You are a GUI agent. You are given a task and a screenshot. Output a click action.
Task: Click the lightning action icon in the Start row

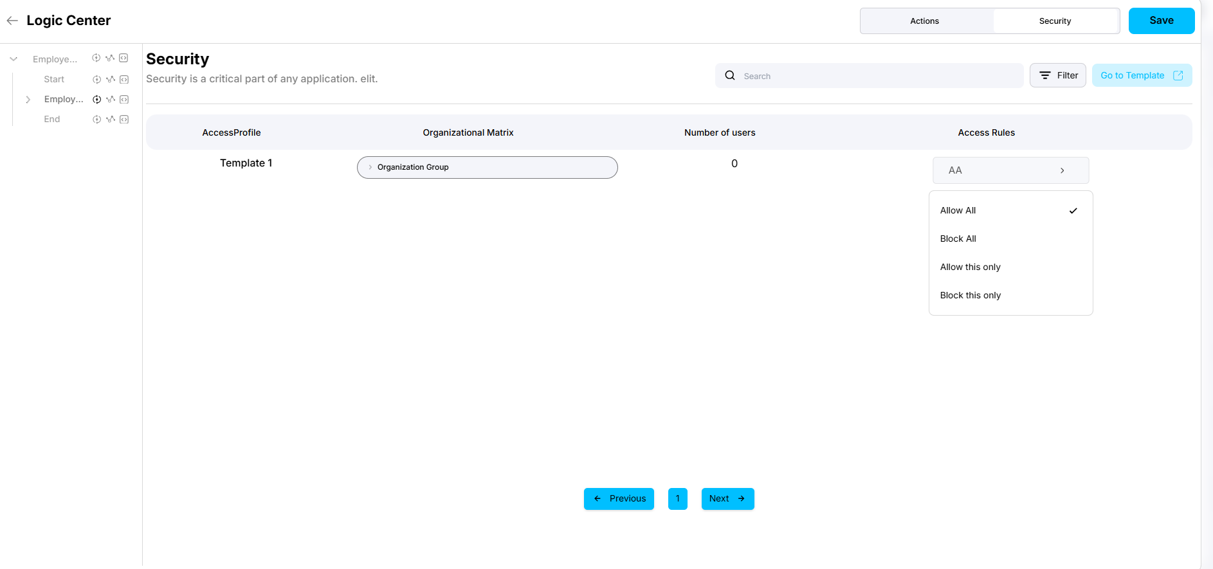[96, 80]
